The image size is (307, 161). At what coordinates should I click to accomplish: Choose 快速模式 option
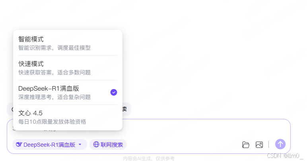[68, 68]
